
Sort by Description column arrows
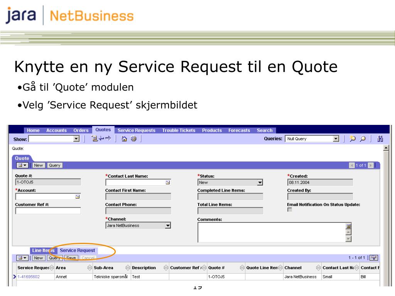point(166,267)
